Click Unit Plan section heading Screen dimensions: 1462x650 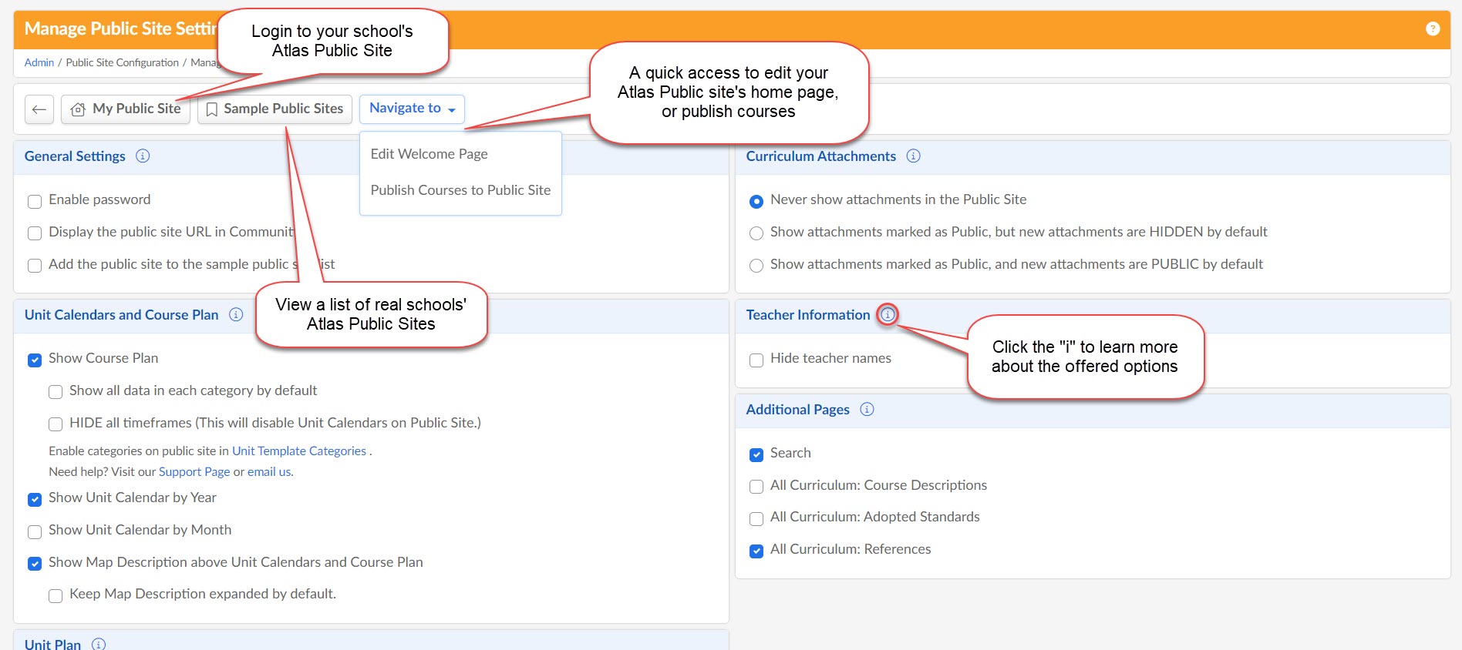(x=52, y=644)
